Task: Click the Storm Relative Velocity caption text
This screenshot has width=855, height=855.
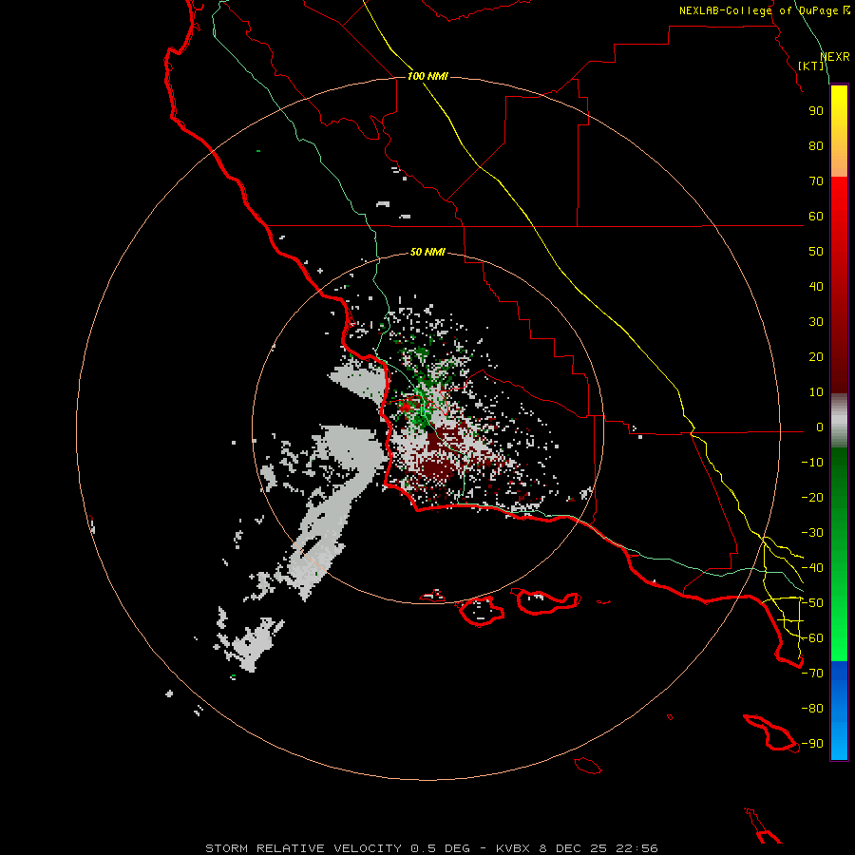Action: click(431, 848)
